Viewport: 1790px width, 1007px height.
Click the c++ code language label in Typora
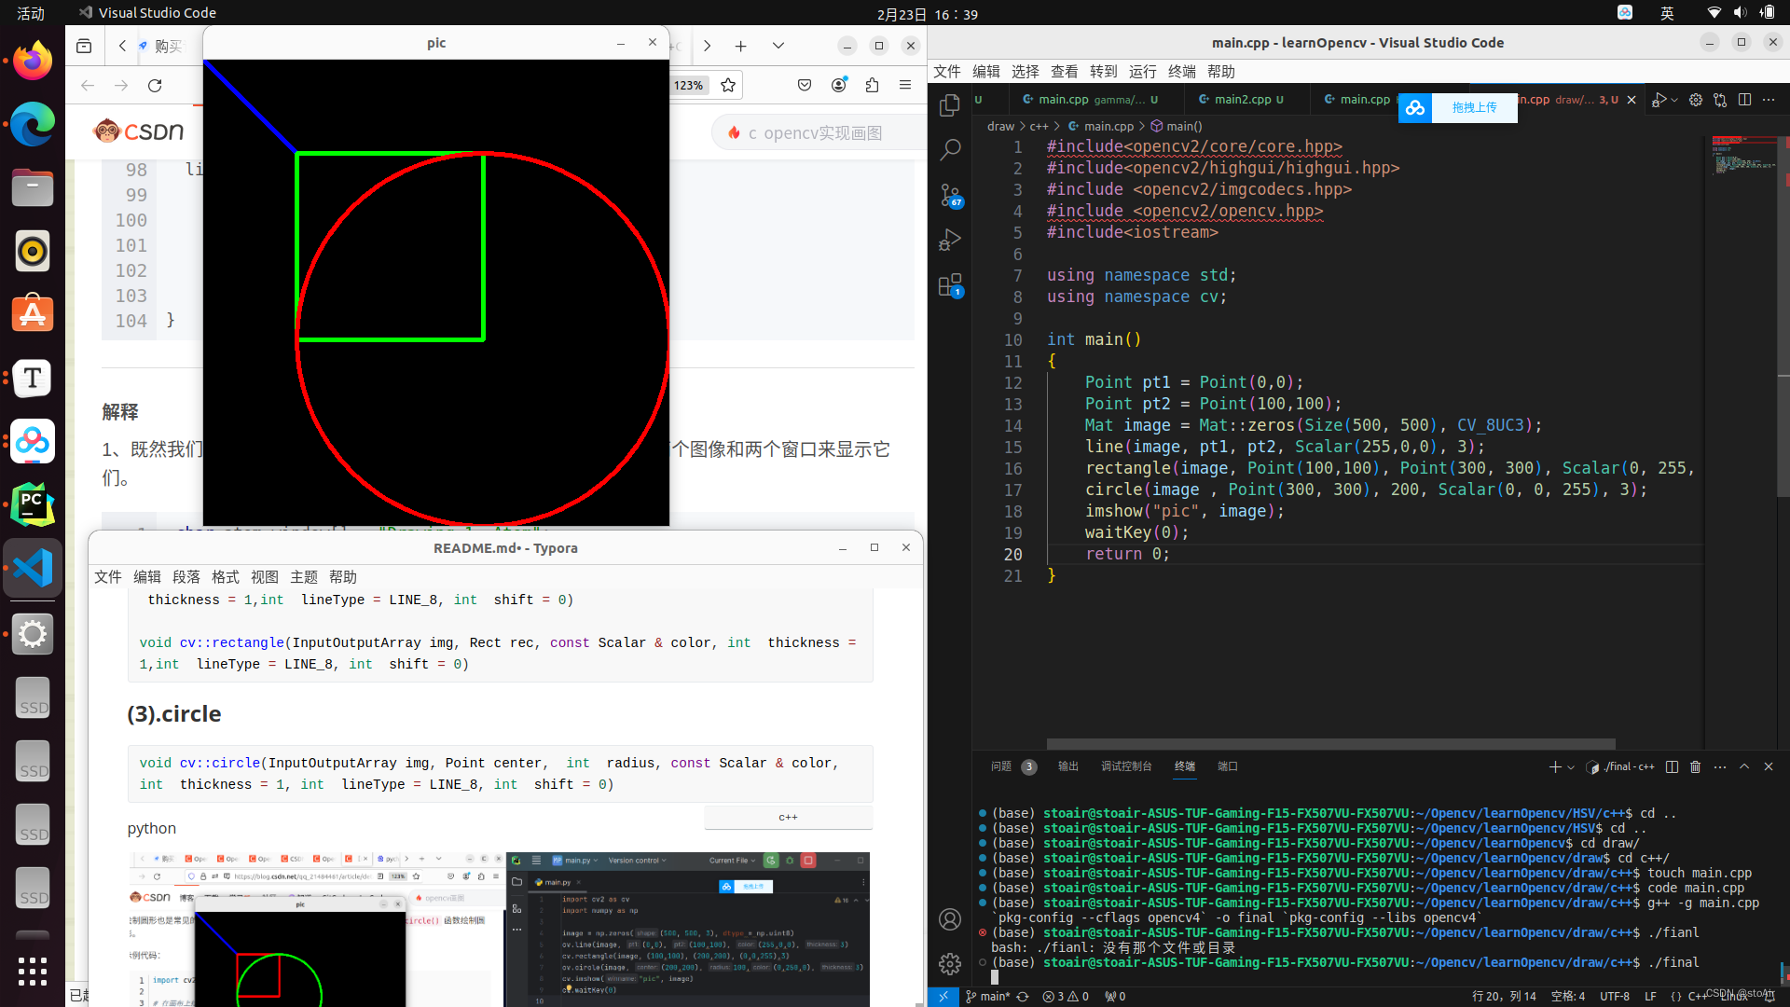pyautogui.click(x=789, y=818)
